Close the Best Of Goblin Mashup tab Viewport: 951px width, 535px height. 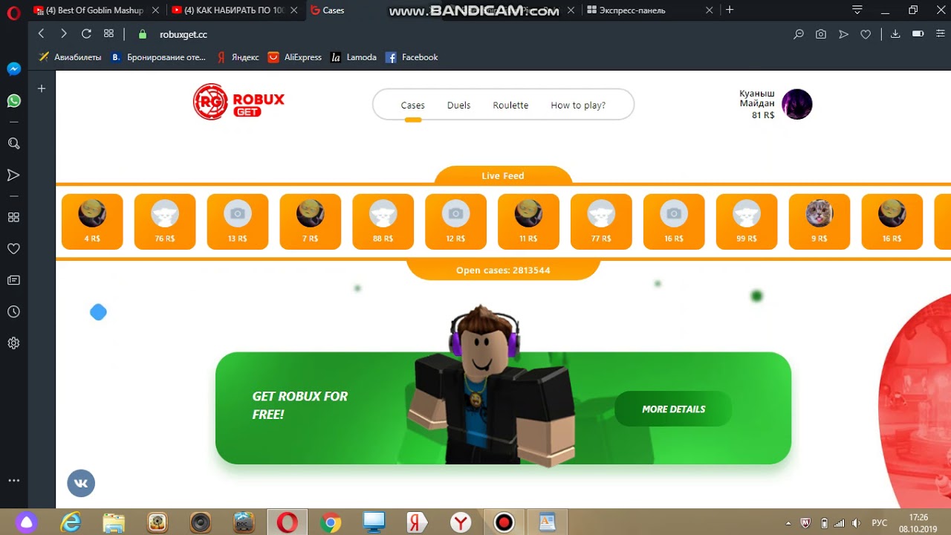[x=155, y=10]
